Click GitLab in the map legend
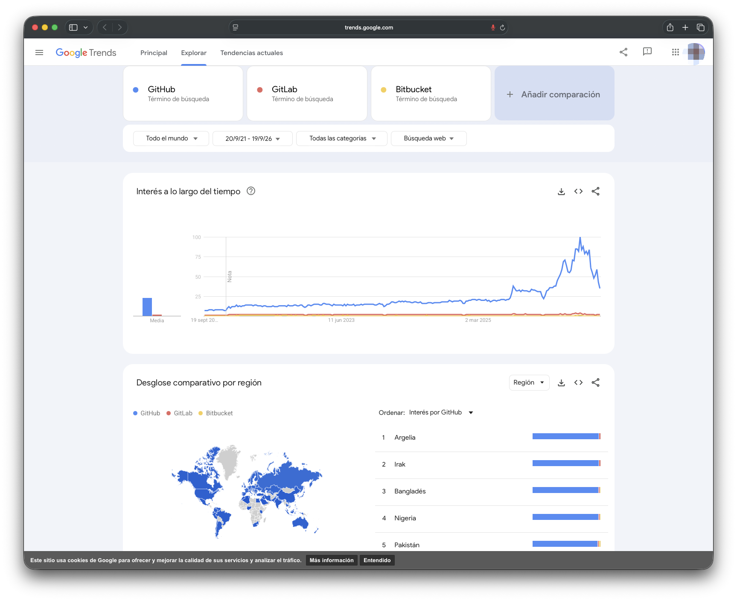Viewport: 737px width, 601px height. point(180,413)
